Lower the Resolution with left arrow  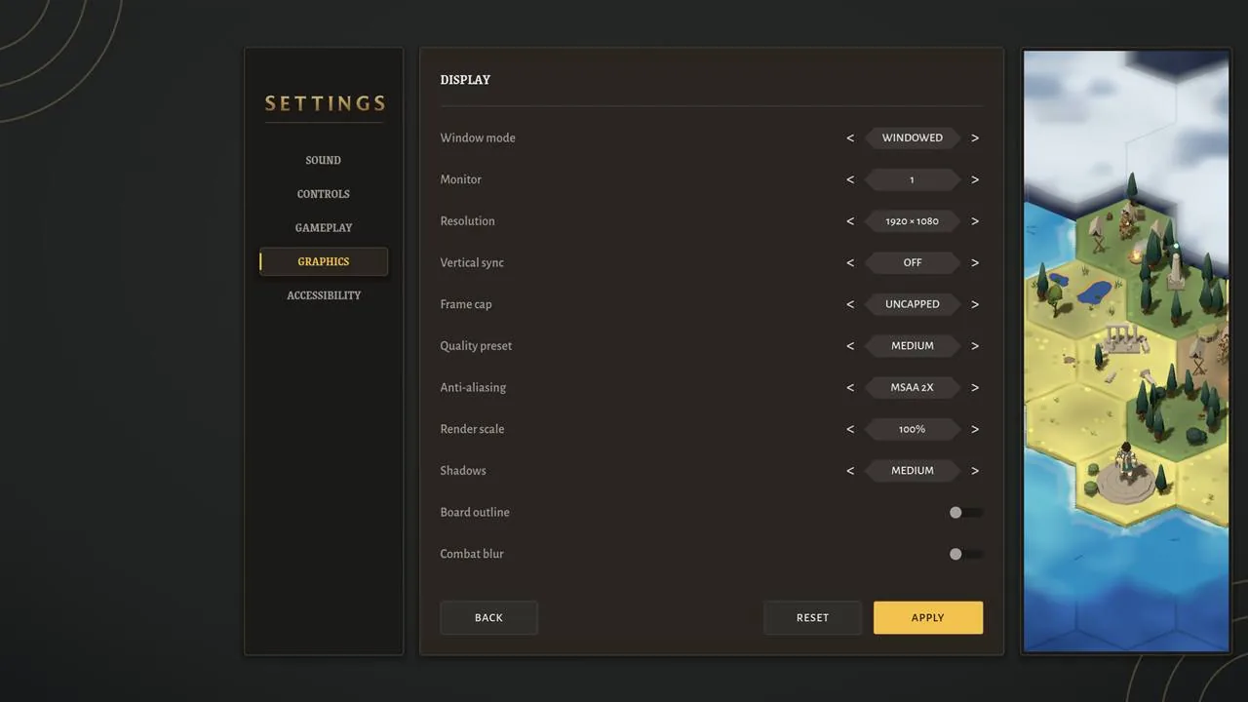[850, 221]
